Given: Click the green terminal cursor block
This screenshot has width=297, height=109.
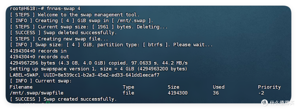Looking at the screenshot, I should click(48, 102).
